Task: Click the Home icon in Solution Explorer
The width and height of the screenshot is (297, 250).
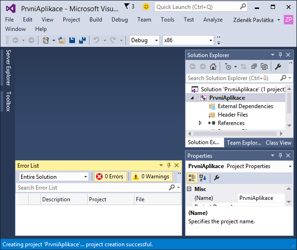Action: [x=213, y=66]
